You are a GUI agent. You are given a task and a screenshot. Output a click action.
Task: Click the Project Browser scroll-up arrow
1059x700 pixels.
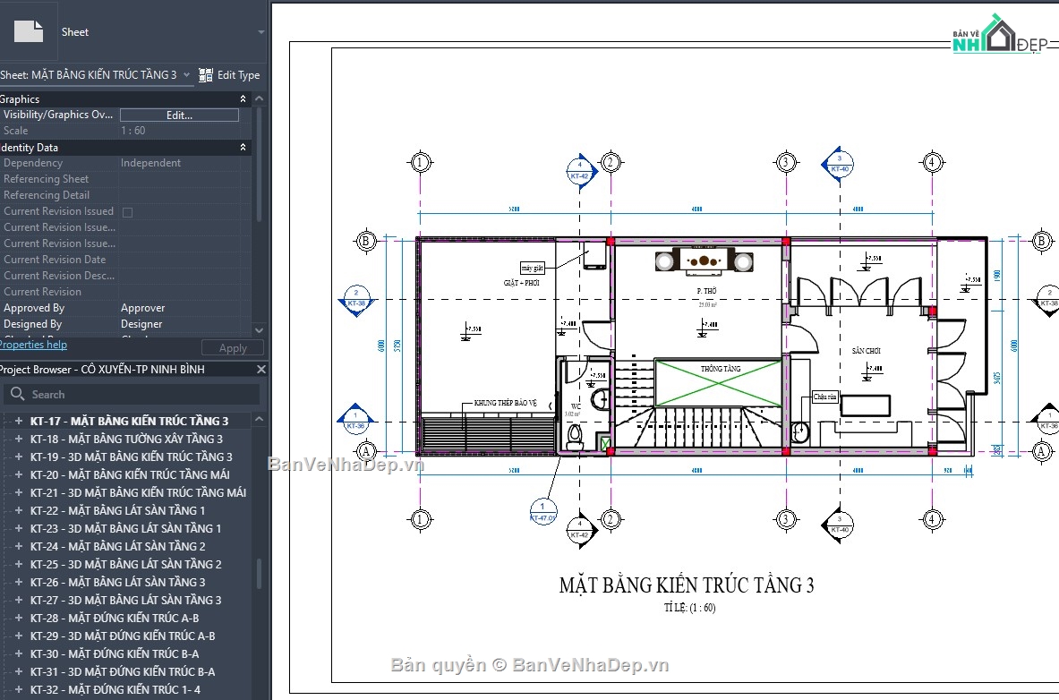pos(260,420)
